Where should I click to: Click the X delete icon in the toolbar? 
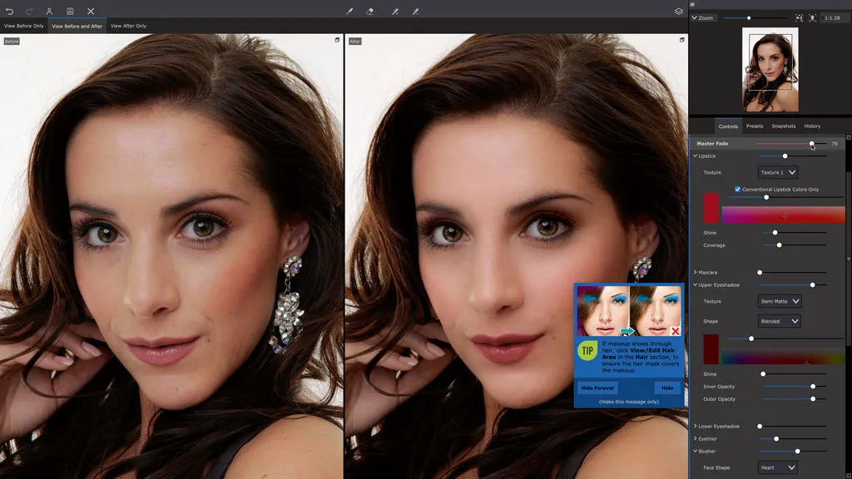[91, 12]
